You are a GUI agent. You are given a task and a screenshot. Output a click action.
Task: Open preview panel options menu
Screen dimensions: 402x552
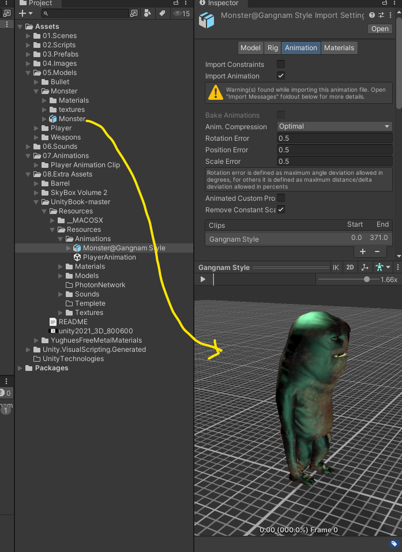(398, 268)
